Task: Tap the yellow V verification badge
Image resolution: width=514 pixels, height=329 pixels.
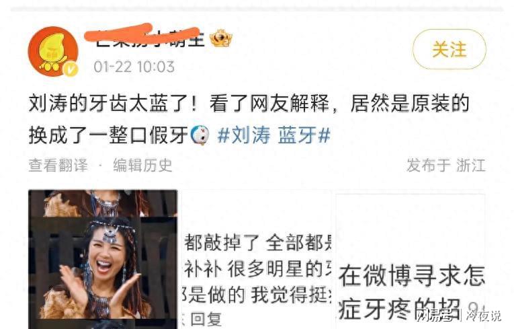Action: click(x=71, y=69)
